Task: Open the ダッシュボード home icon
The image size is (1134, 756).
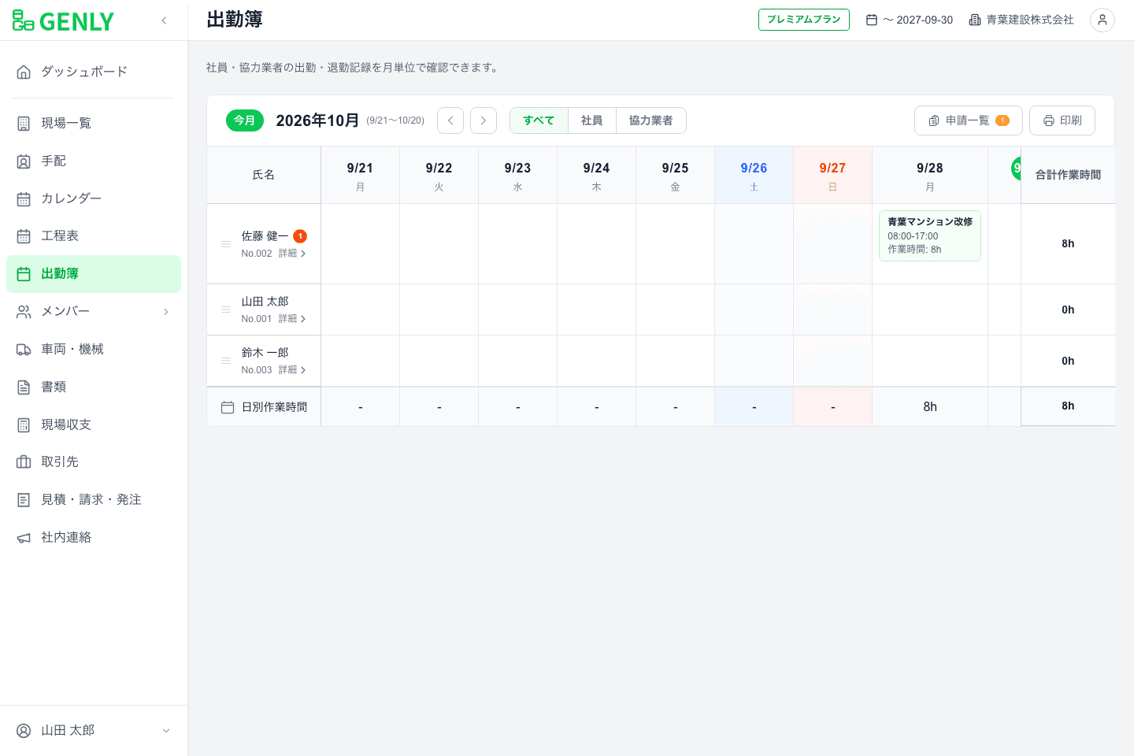Action: coord(24,72)
